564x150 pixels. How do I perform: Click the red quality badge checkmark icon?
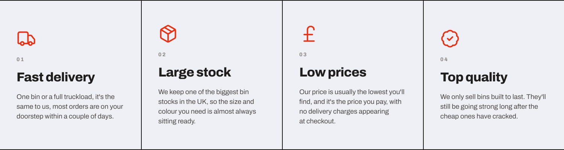(x=450, y=39)
